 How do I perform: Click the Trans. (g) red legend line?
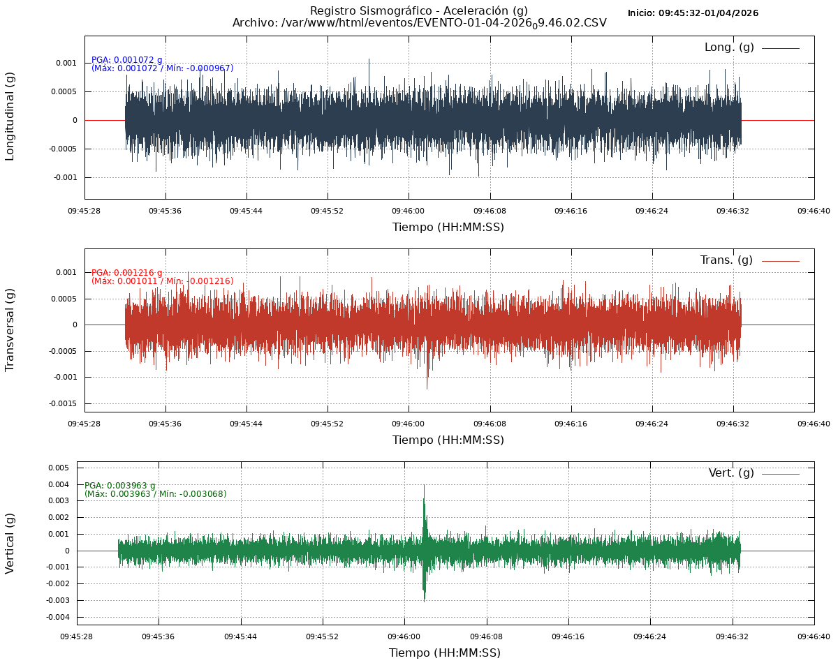tap(780, 261)
